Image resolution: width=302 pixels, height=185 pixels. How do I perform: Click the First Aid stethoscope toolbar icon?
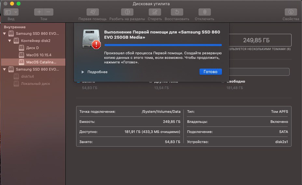pos(93,12)
